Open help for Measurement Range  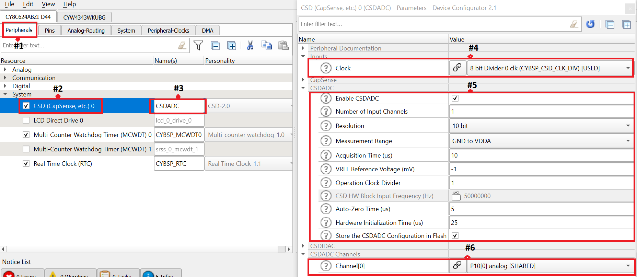coord(326,141)
